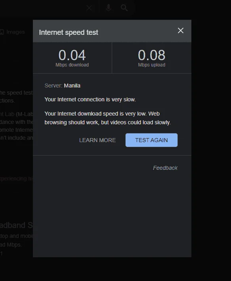This screenshot has width=231, height=281.
Task: Click the Mbps upload label
Action: pyautogui.click(x=151, y=65)
